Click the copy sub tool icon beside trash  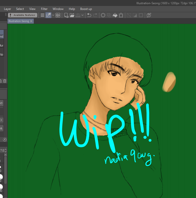click(x=1, y=81)
